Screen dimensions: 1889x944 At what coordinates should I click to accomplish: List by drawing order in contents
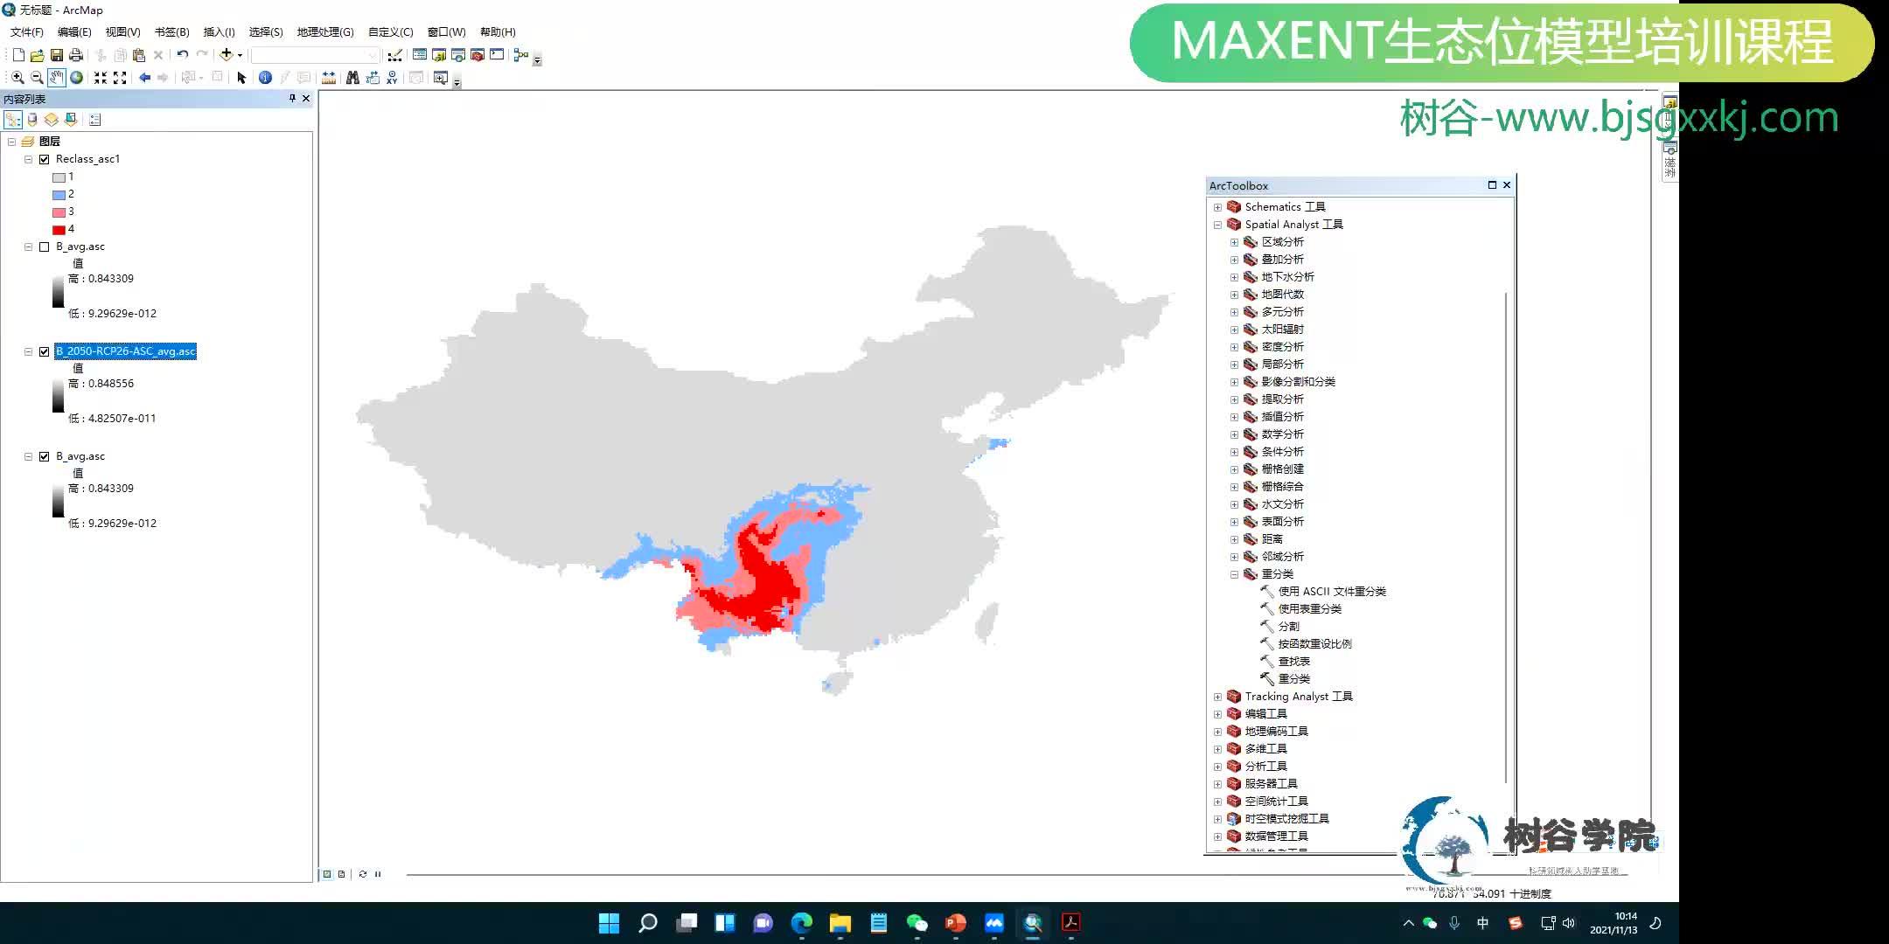point(13,120)
